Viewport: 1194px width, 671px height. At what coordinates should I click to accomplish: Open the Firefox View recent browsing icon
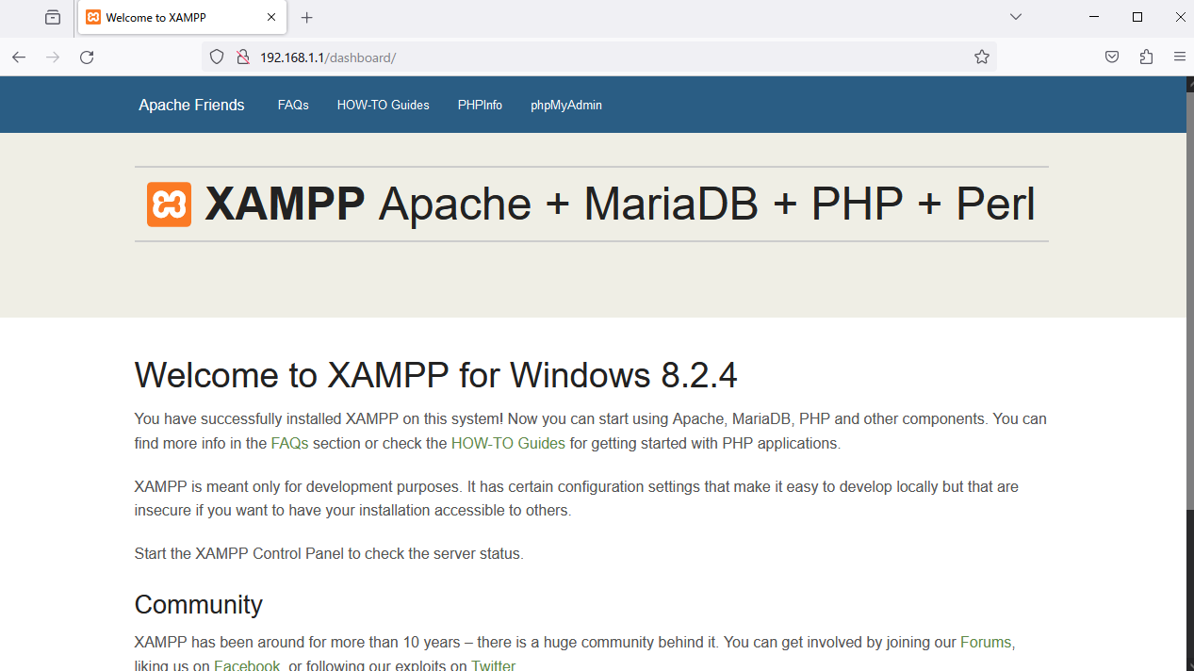pyautogui.click(x=53, y=17)
